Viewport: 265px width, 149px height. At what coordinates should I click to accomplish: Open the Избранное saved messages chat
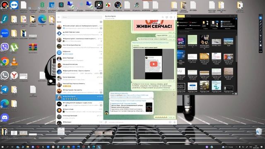coord(79,53)
